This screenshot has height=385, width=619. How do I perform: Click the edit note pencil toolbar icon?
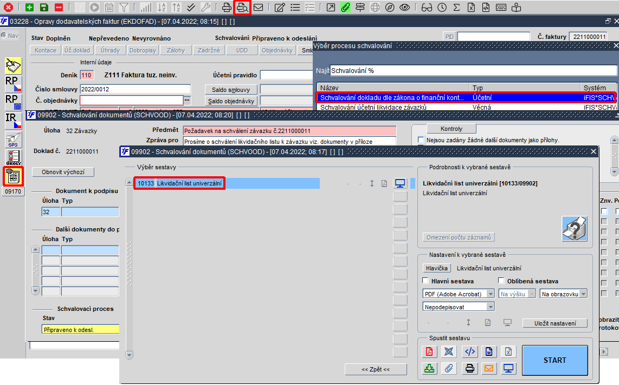(x=280, y=7)
